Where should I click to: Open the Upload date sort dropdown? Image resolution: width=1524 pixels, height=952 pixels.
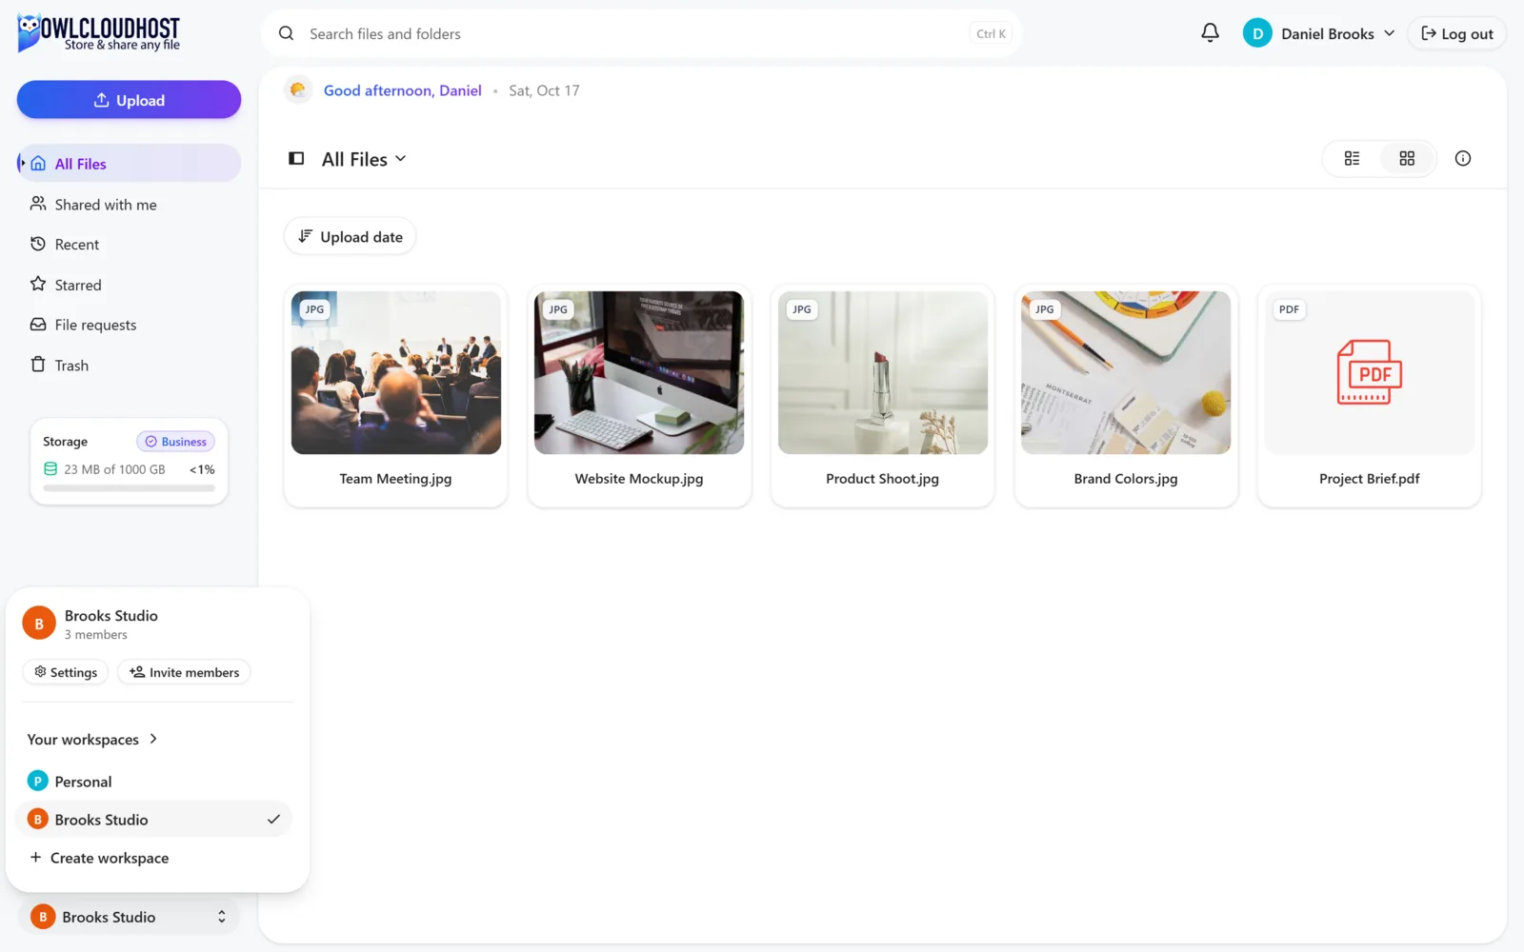click(350, 236)
